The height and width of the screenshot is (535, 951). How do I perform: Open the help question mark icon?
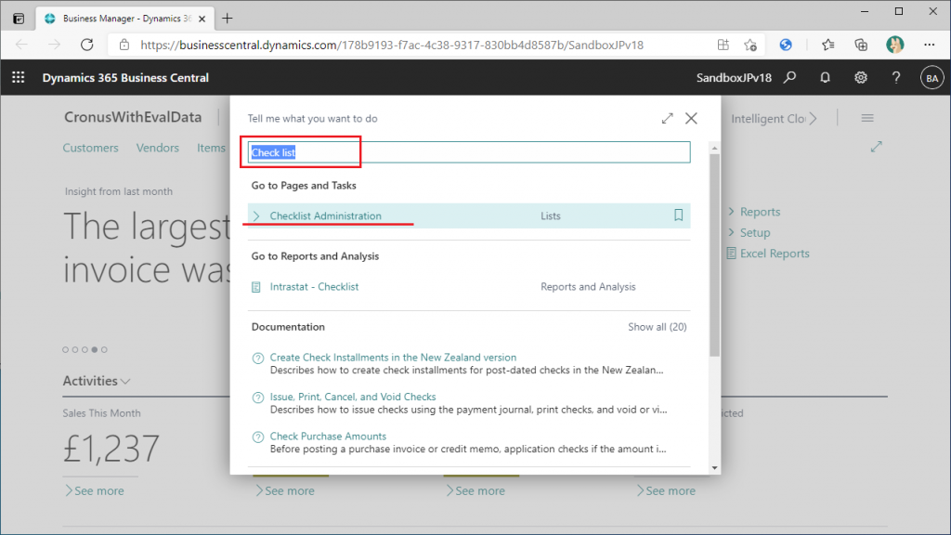[896, 78]
